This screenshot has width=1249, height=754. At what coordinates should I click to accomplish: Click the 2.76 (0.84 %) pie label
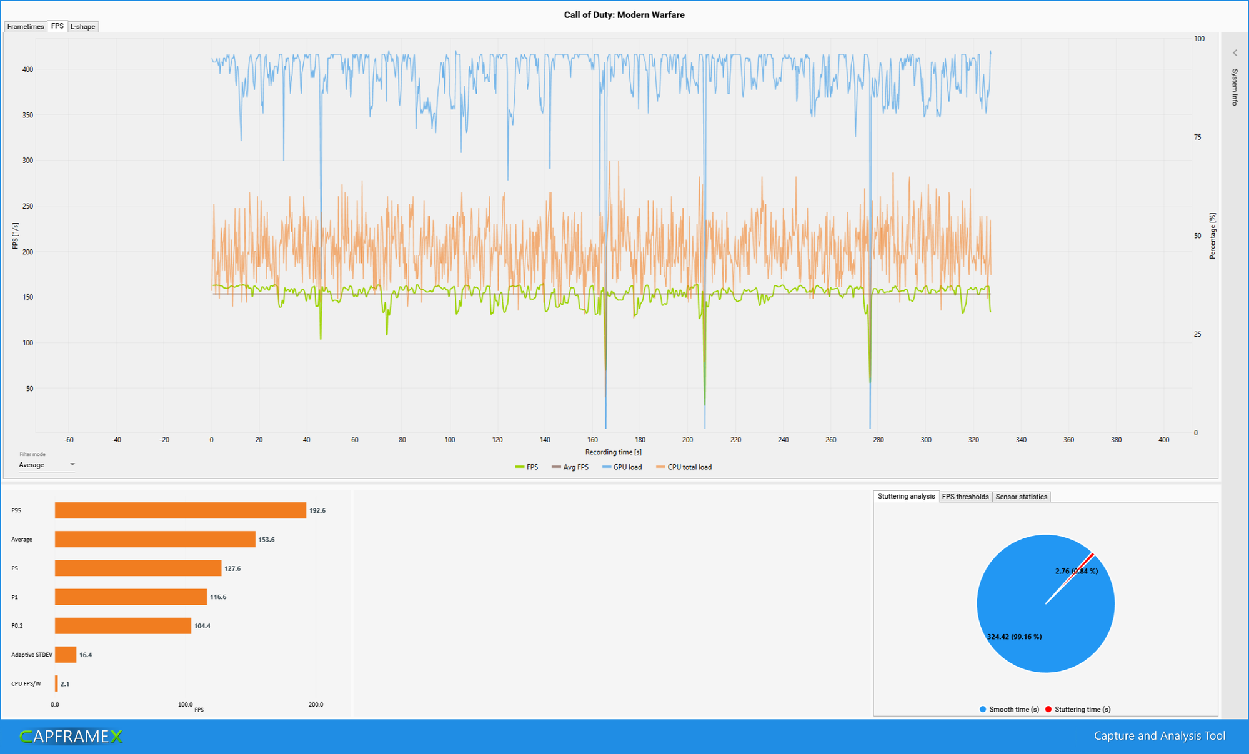click(x=1076, y=571)
